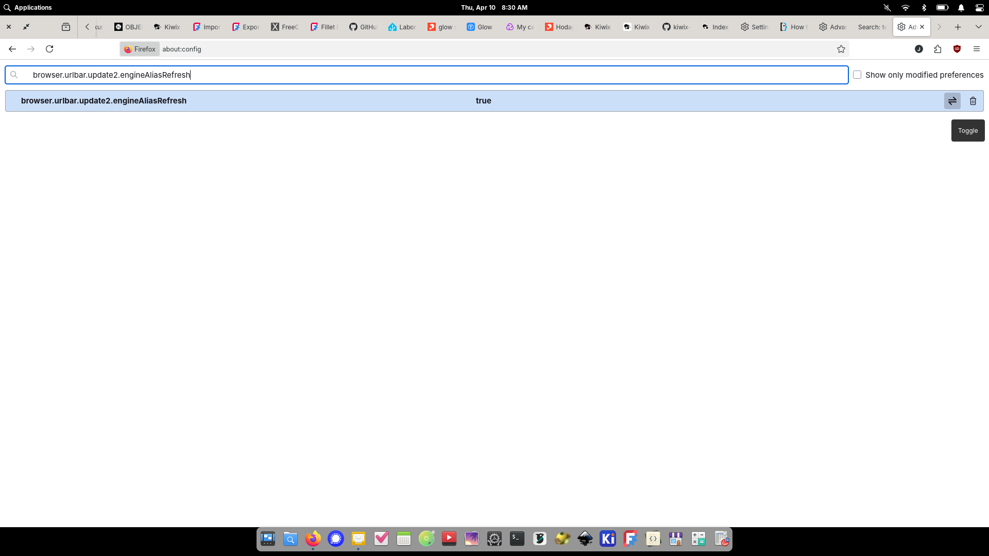Bookmark this page with the star icon
This screenshot has width=989, height=556.
pyautogui.click(x=841, y=49)
